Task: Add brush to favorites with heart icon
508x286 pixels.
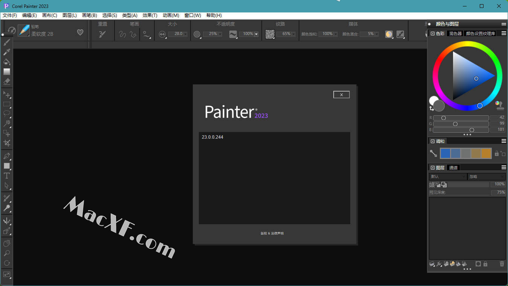Action: [80, 32]
